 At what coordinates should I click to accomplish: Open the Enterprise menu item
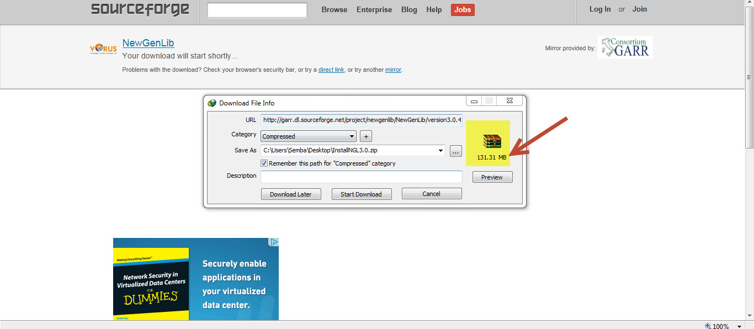(x=374, y=9)
